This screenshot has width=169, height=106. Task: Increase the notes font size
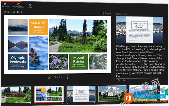[119, 80]
